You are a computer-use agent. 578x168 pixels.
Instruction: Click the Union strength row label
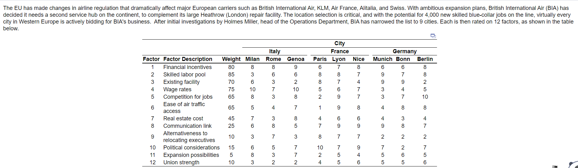[181, 162]
